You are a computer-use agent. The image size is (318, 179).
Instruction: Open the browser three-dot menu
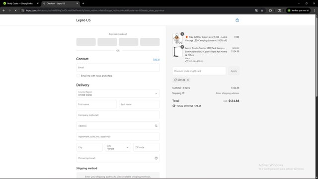coord(314,10)
